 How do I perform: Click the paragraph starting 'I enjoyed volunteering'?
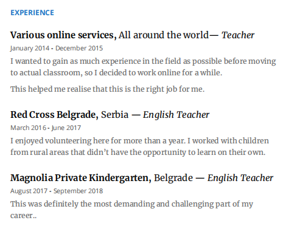(x=139, y=146)
